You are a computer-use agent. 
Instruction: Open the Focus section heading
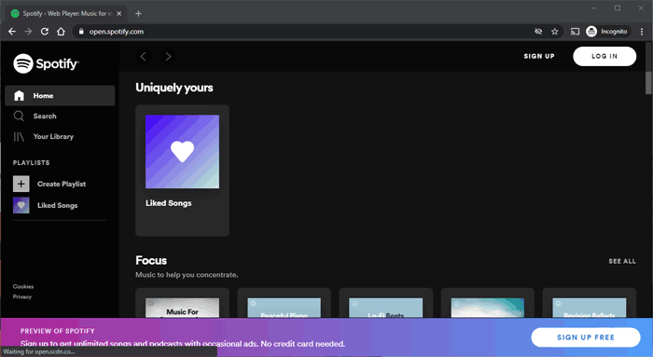pos(151,260)
